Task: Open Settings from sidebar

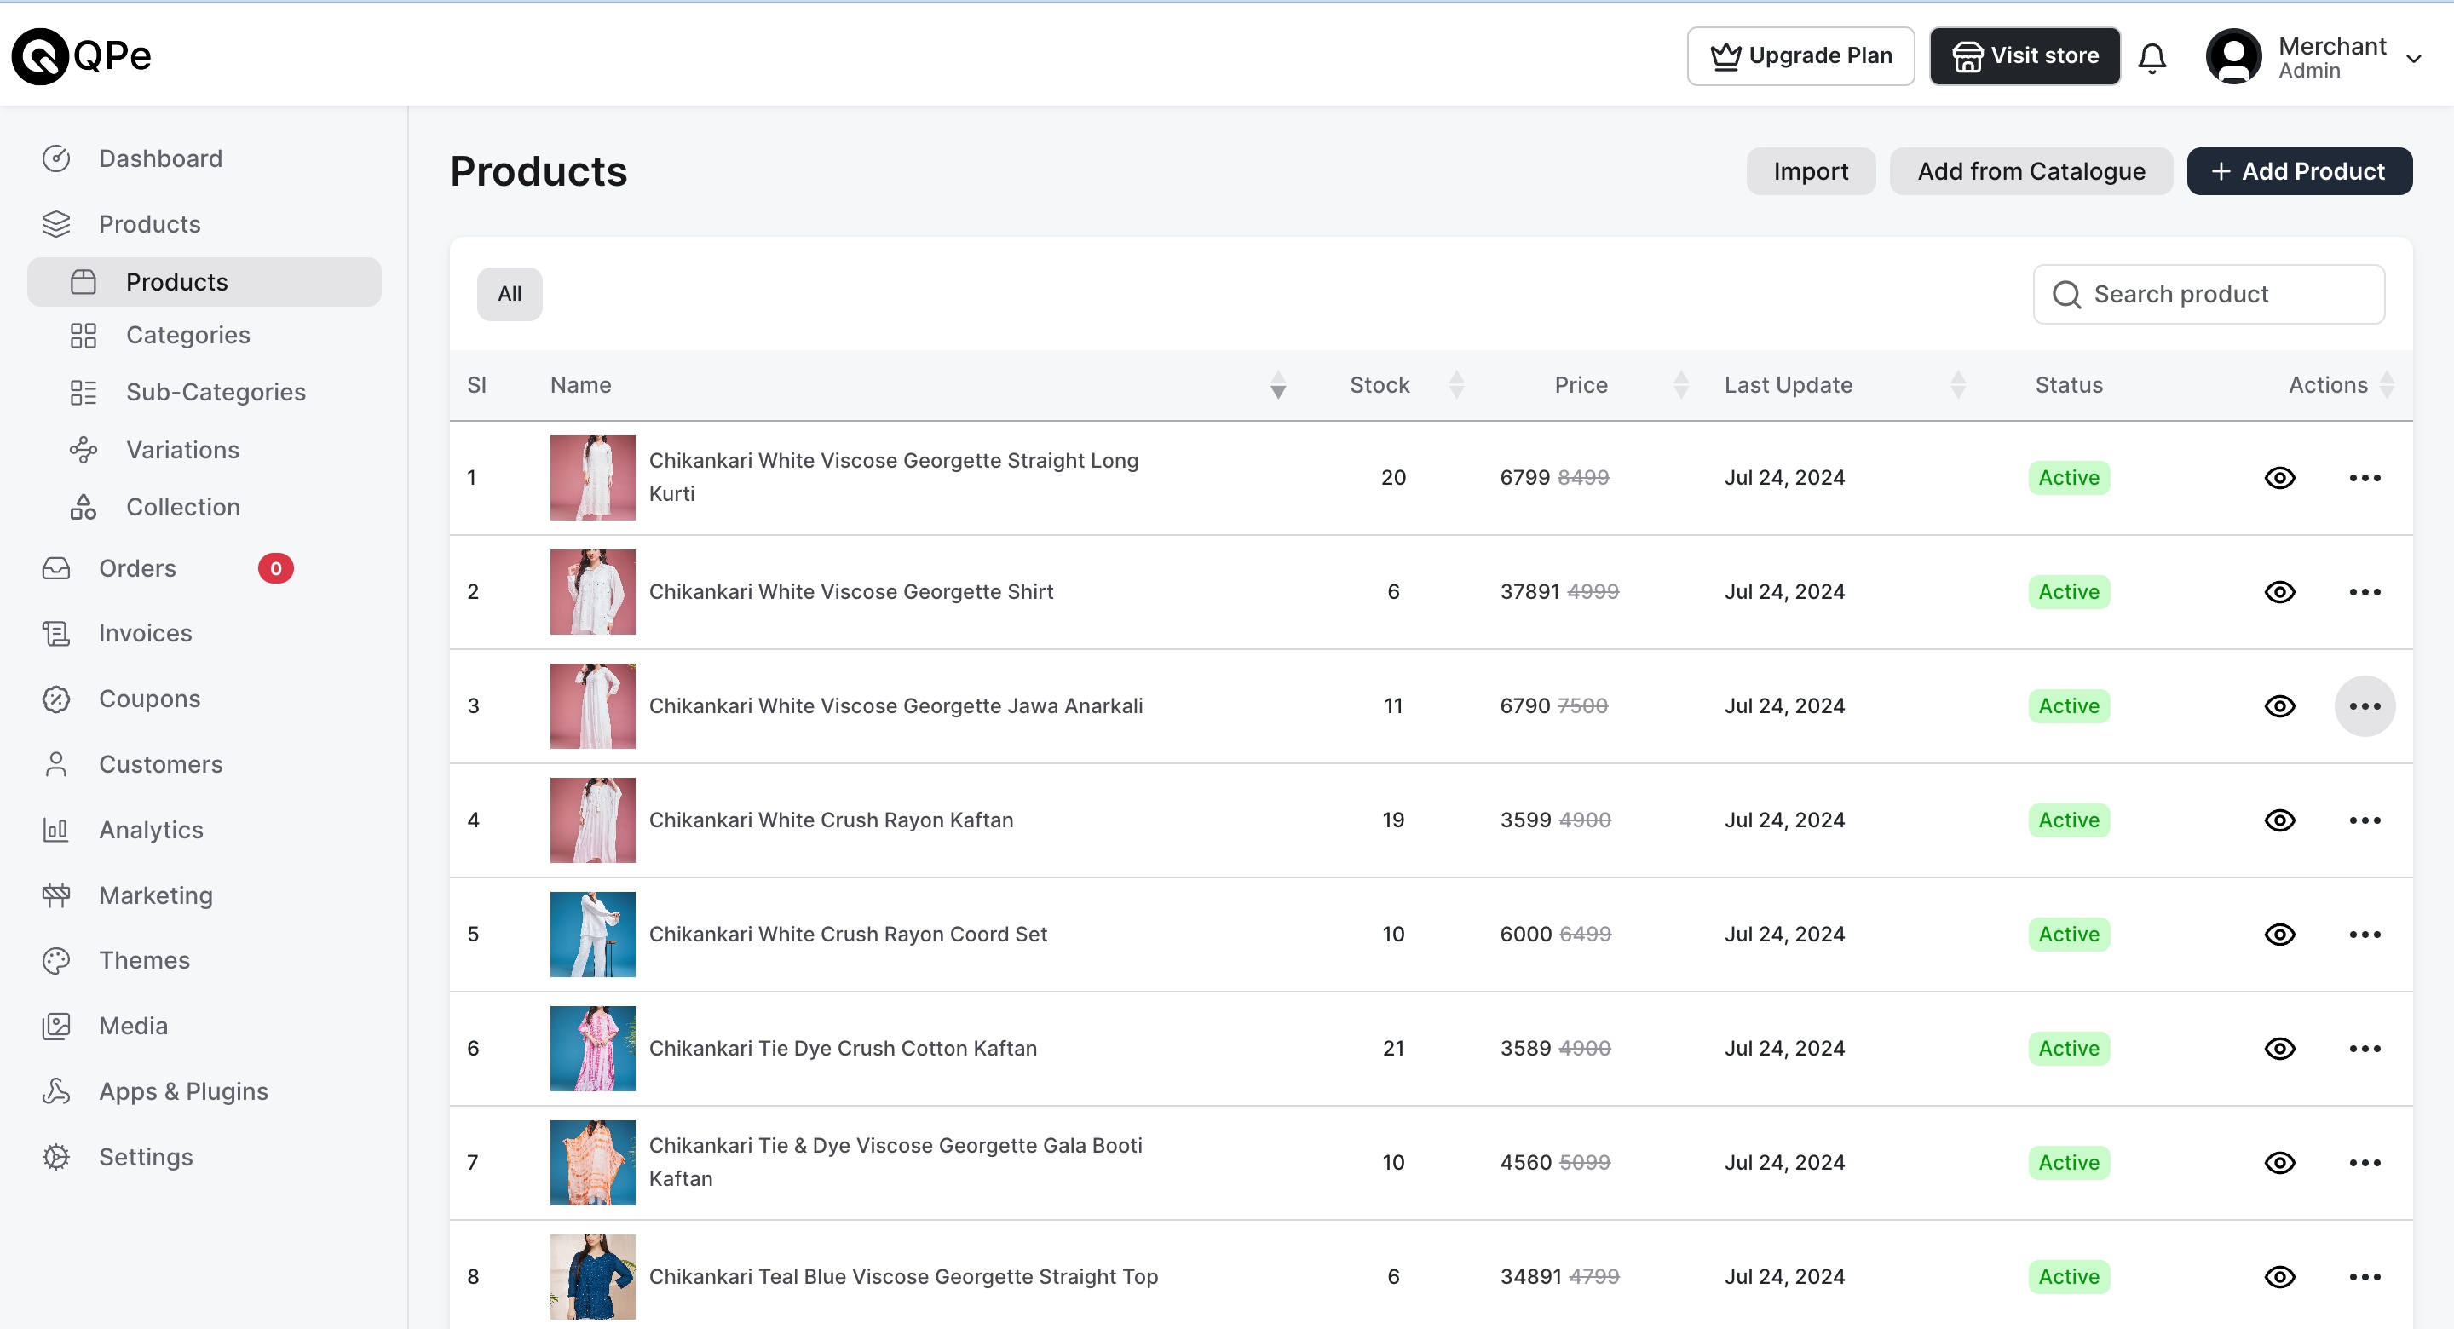Action: pos(146,1155)
